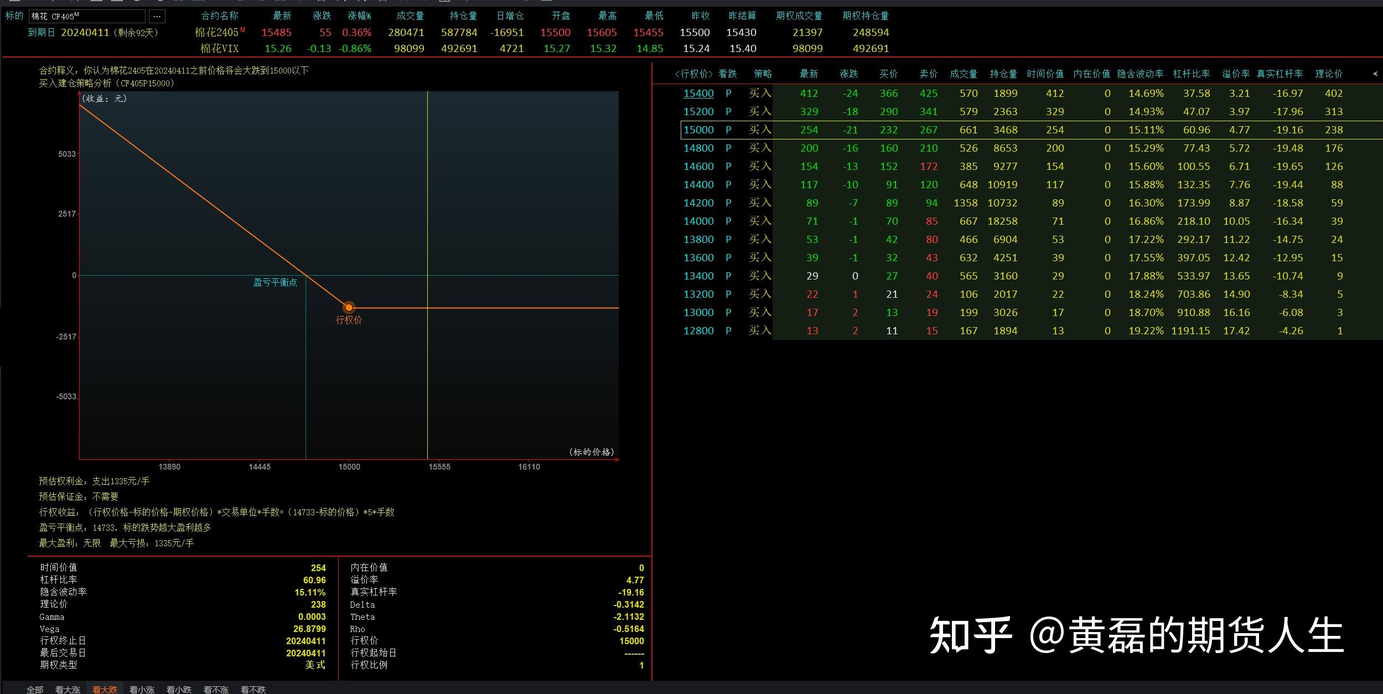Sort options by 真实杠杆率 header

point(1280,74)
